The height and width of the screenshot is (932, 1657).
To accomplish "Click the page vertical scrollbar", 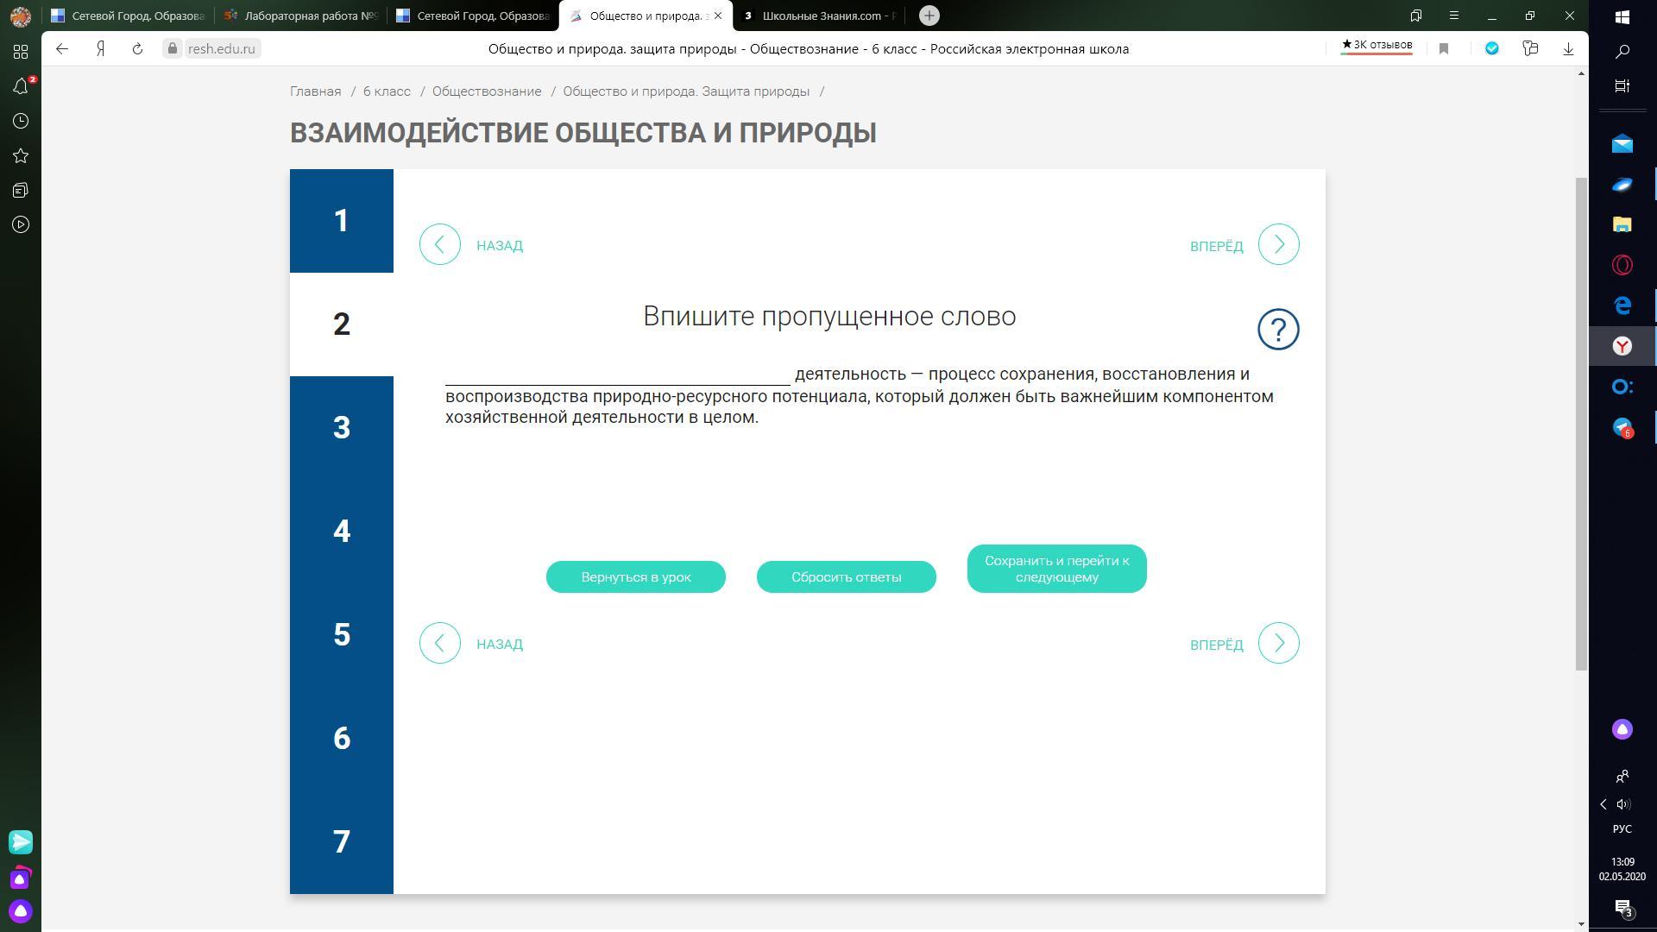I will pos(1581,423).
